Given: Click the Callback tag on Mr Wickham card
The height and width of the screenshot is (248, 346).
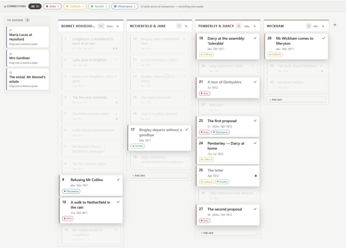Looking at the screenshot, I should (275, 54).
